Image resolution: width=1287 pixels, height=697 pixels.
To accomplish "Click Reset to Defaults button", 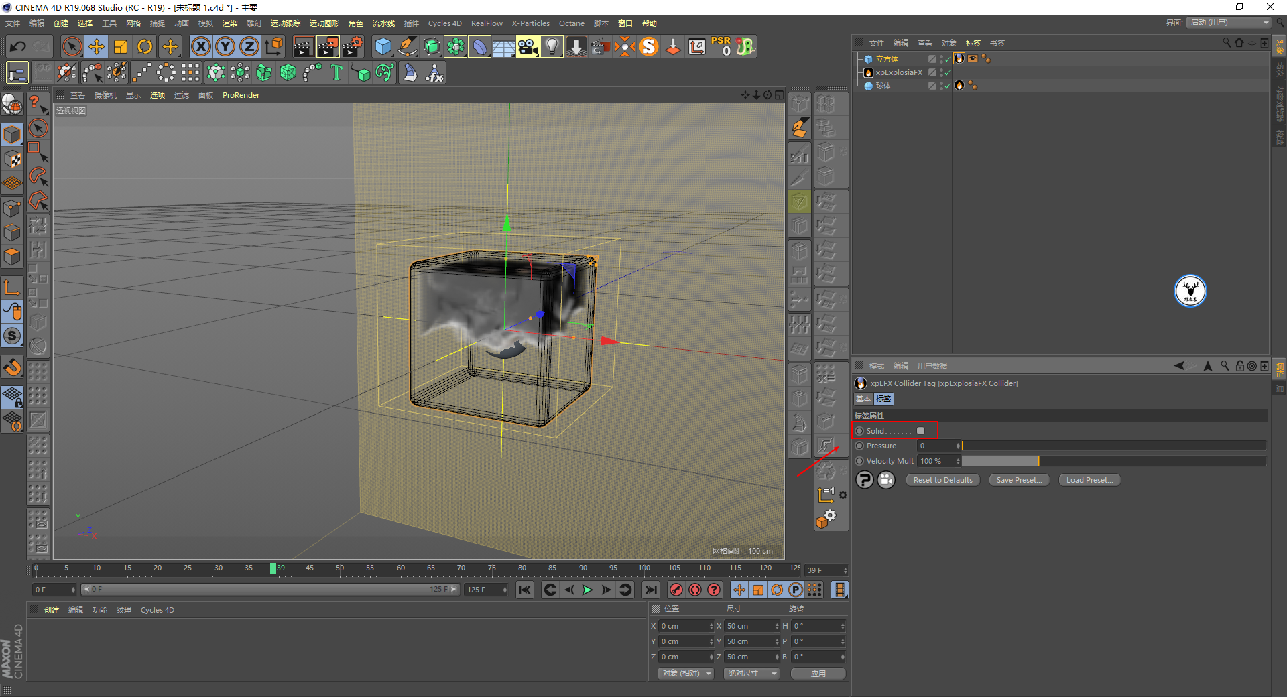I will click(942, 480).
